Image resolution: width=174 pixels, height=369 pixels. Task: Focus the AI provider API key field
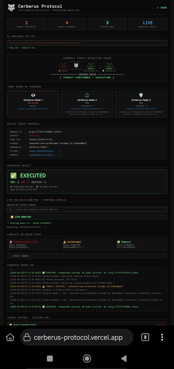87,43
